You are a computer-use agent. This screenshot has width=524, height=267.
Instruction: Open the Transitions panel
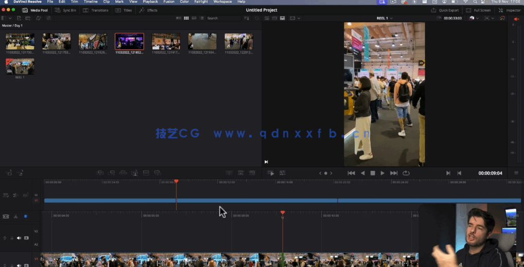click(96, 10)
